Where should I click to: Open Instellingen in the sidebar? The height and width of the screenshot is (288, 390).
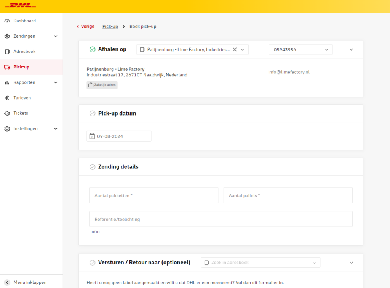tap(26, 129)
